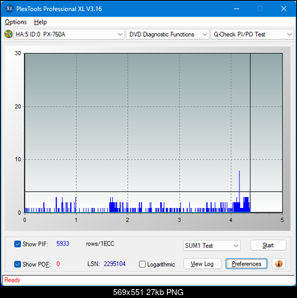Close the PlexTools window
297x298 pixels.
point(284,9)
